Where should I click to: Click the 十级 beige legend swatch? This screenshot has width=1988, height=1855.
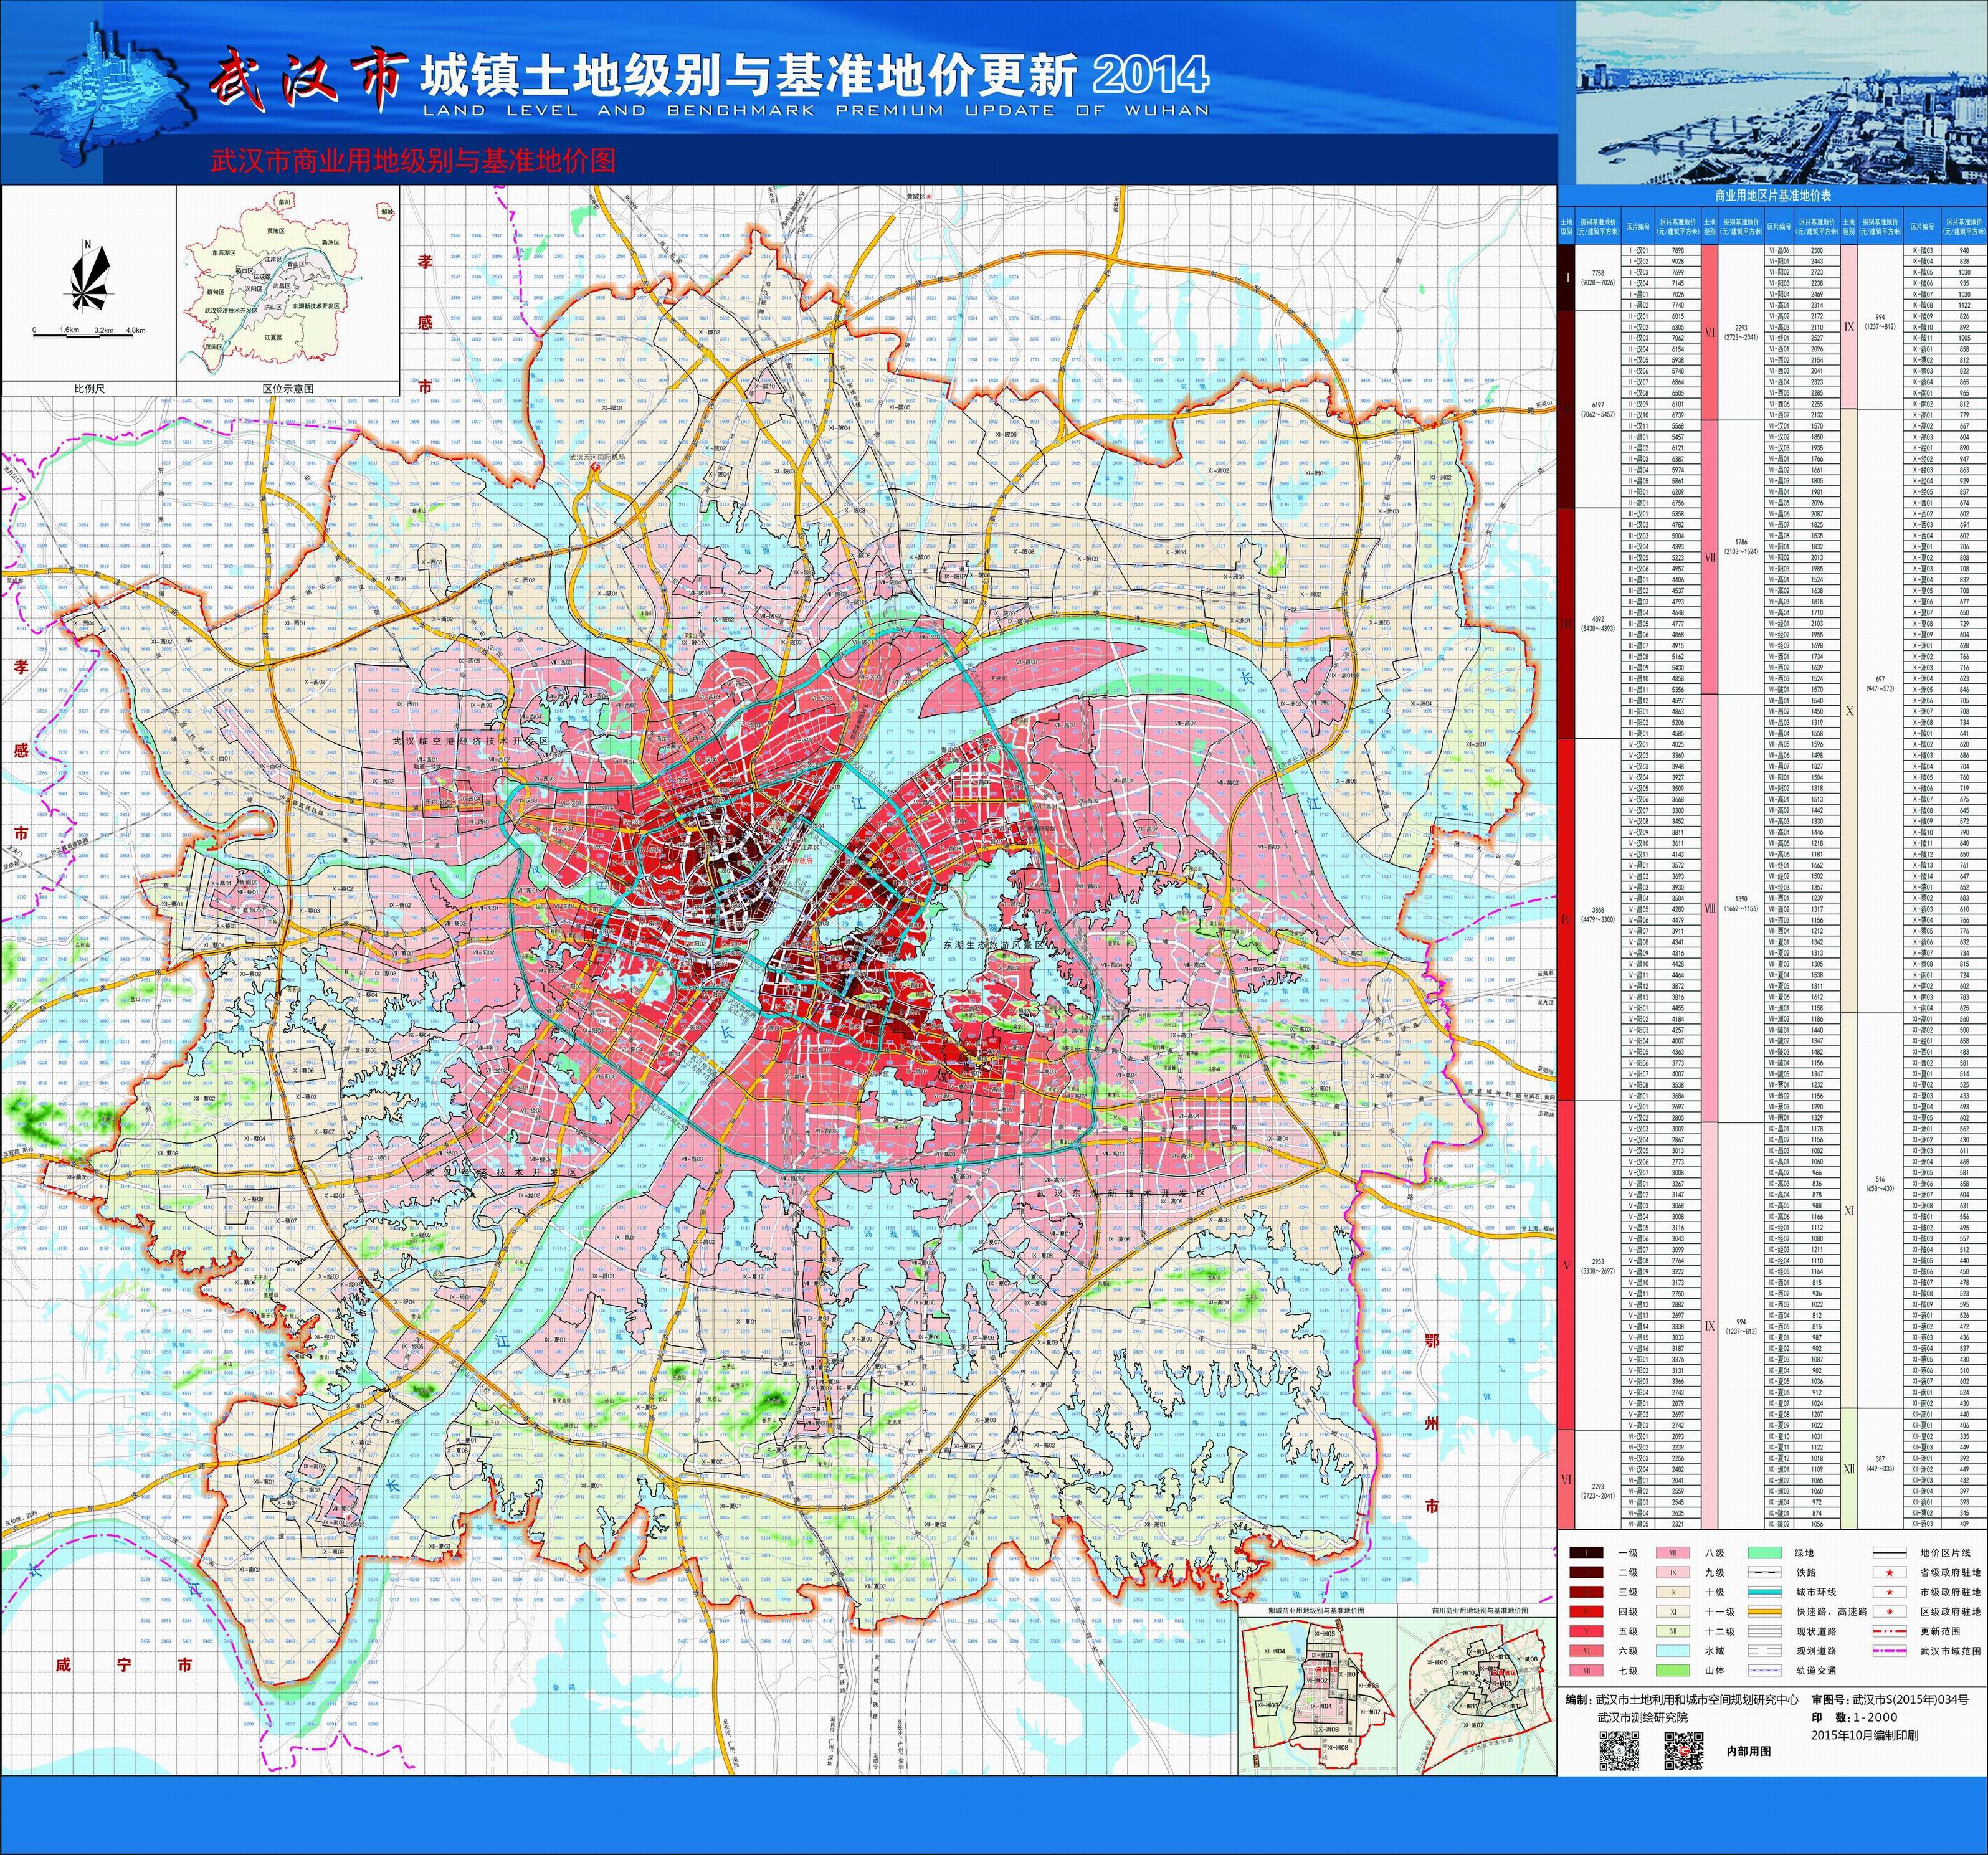click(x=1673, y=1592)
